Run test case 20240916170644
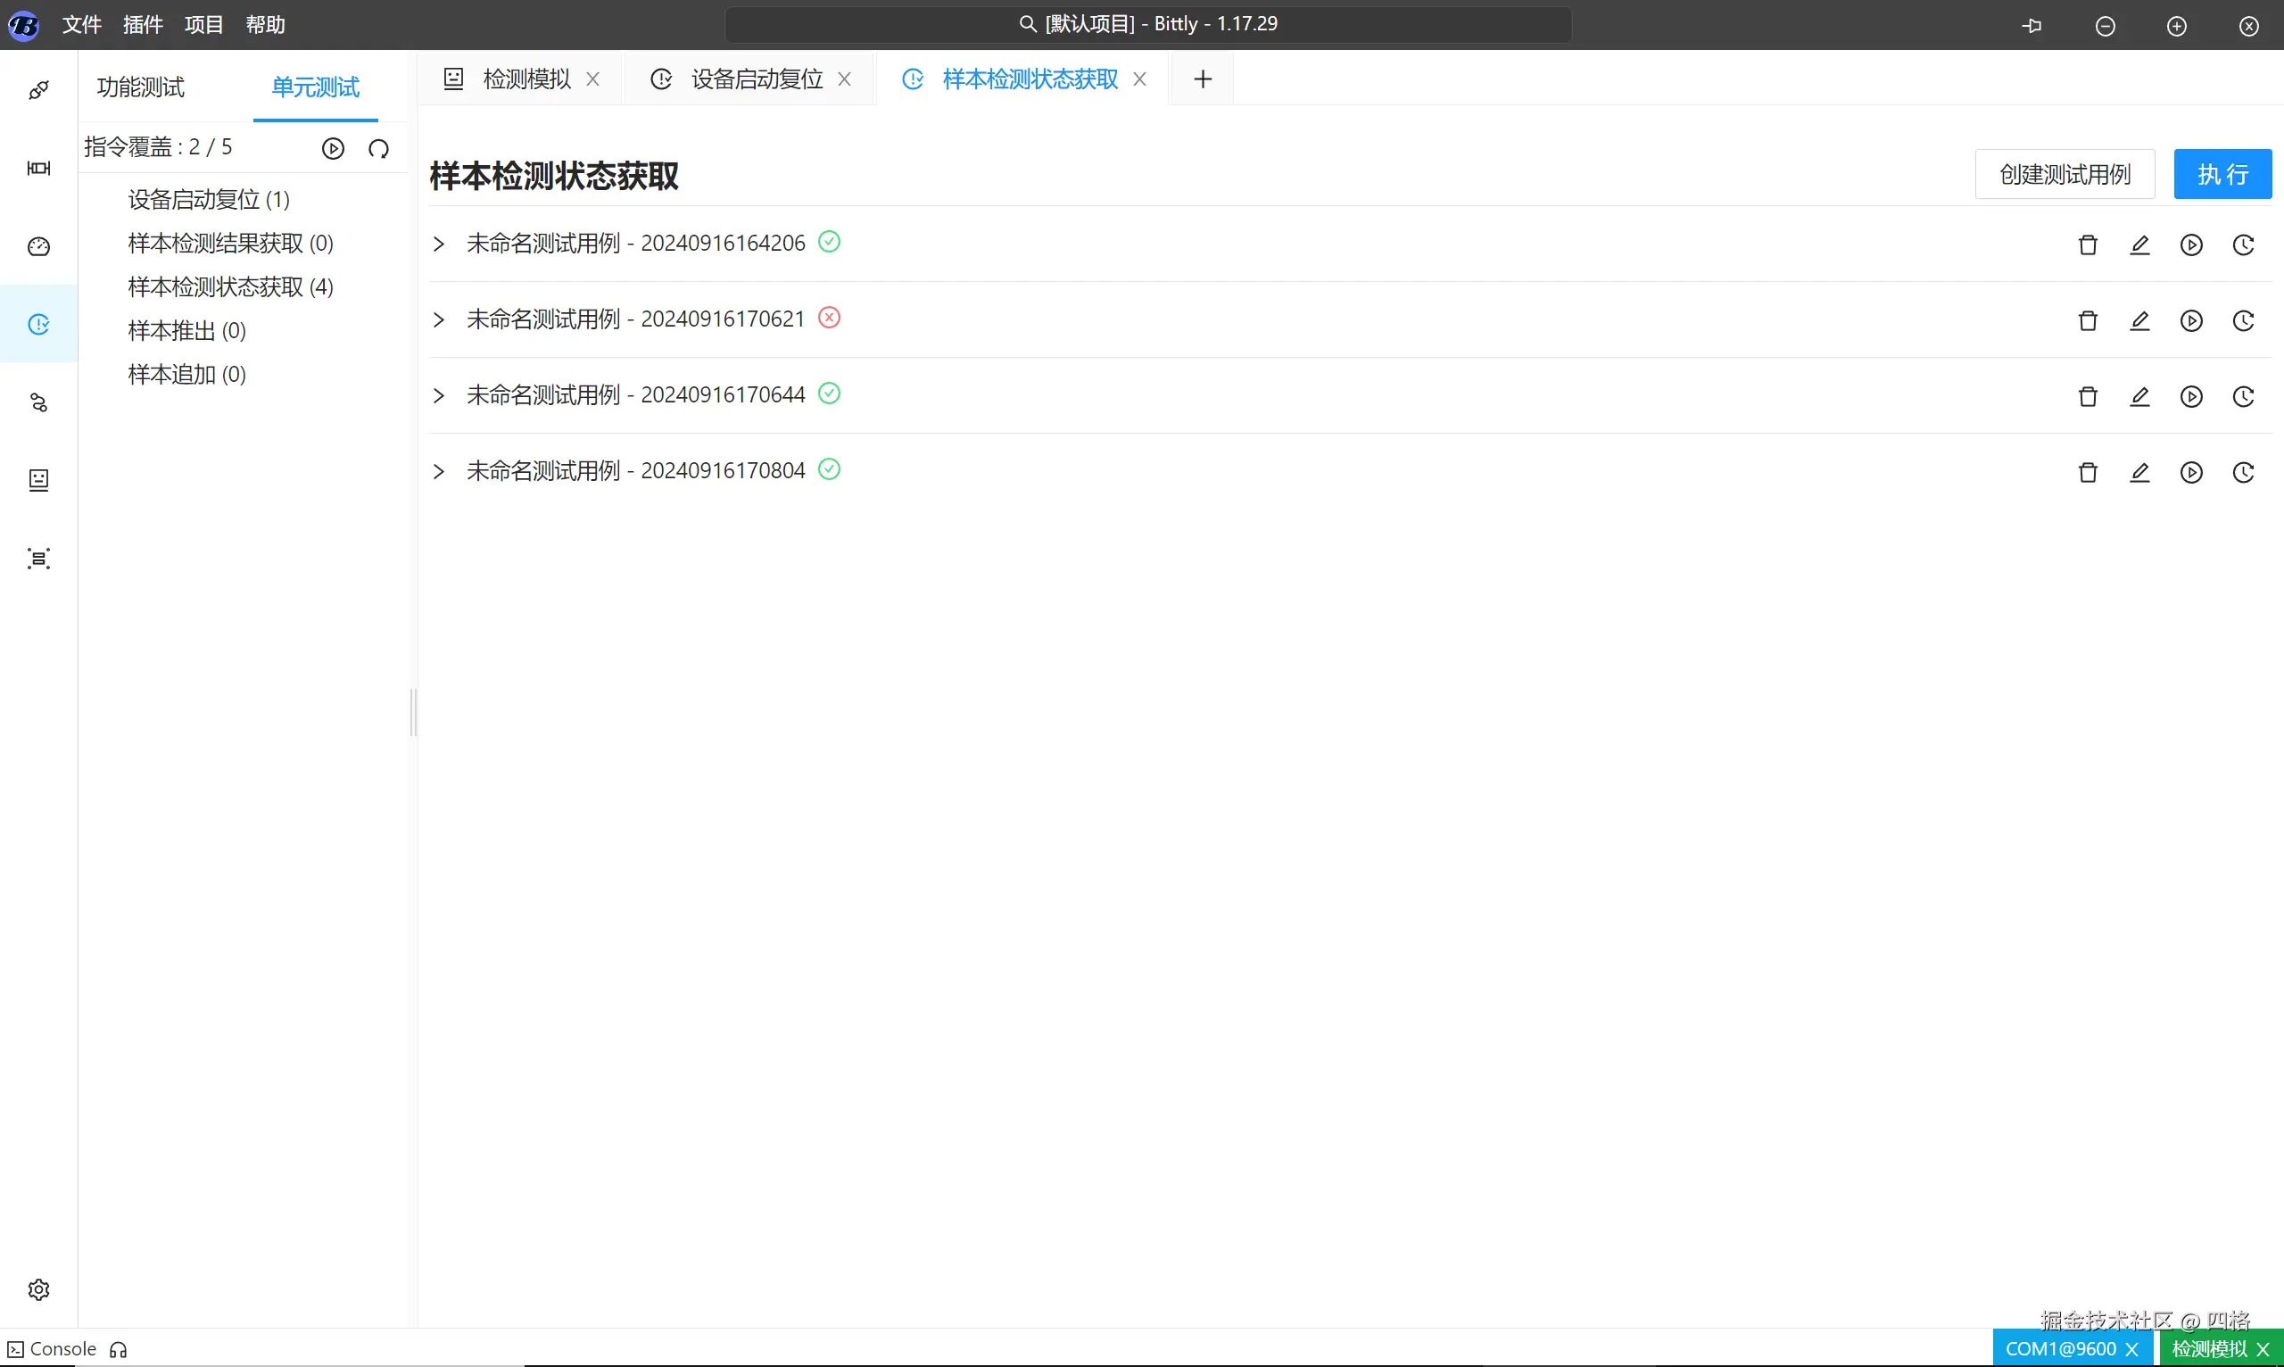This screenshot has height=1367, width=2284. 2191,396
